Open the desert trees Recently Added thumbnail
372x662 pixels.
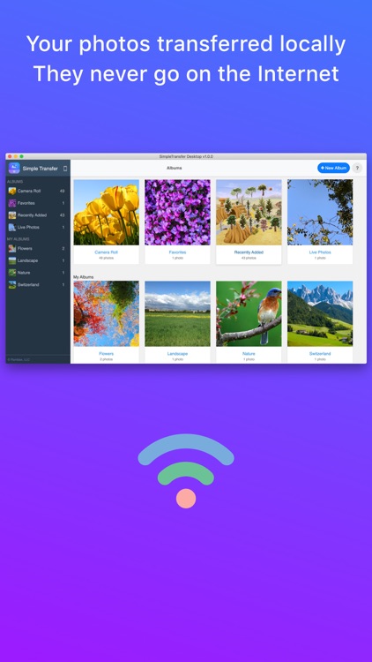tap(249, 213)
